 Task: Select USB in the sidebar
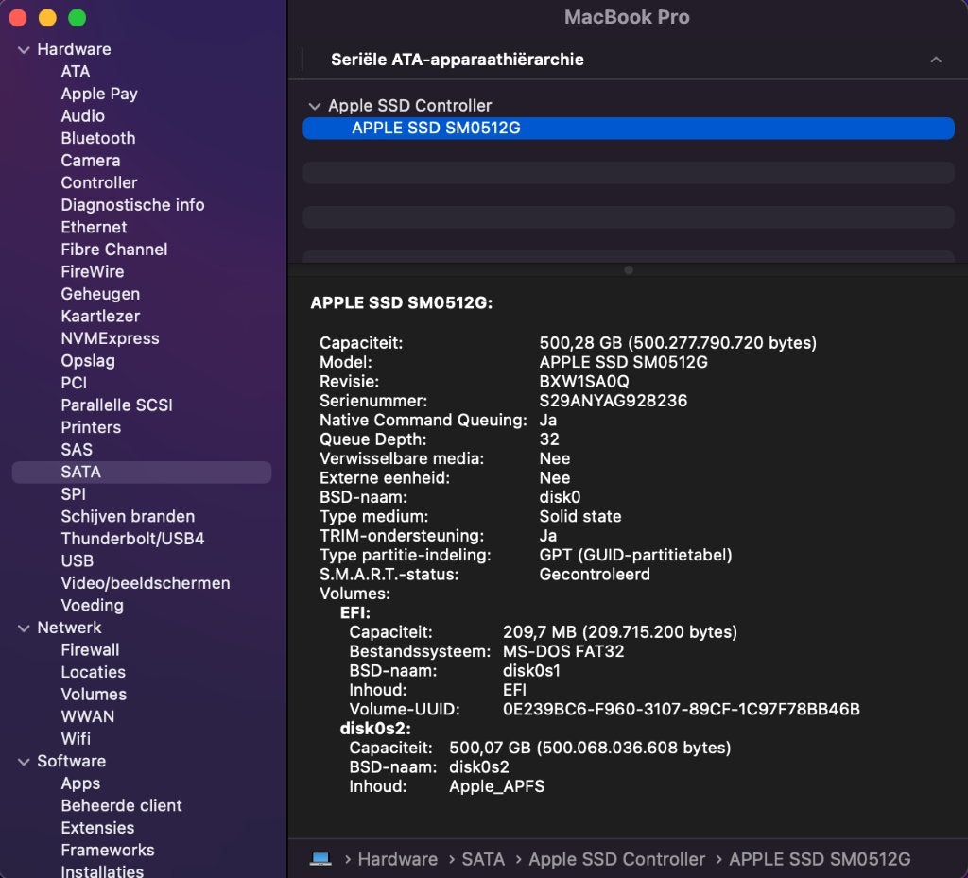click(x=78, y=560)
